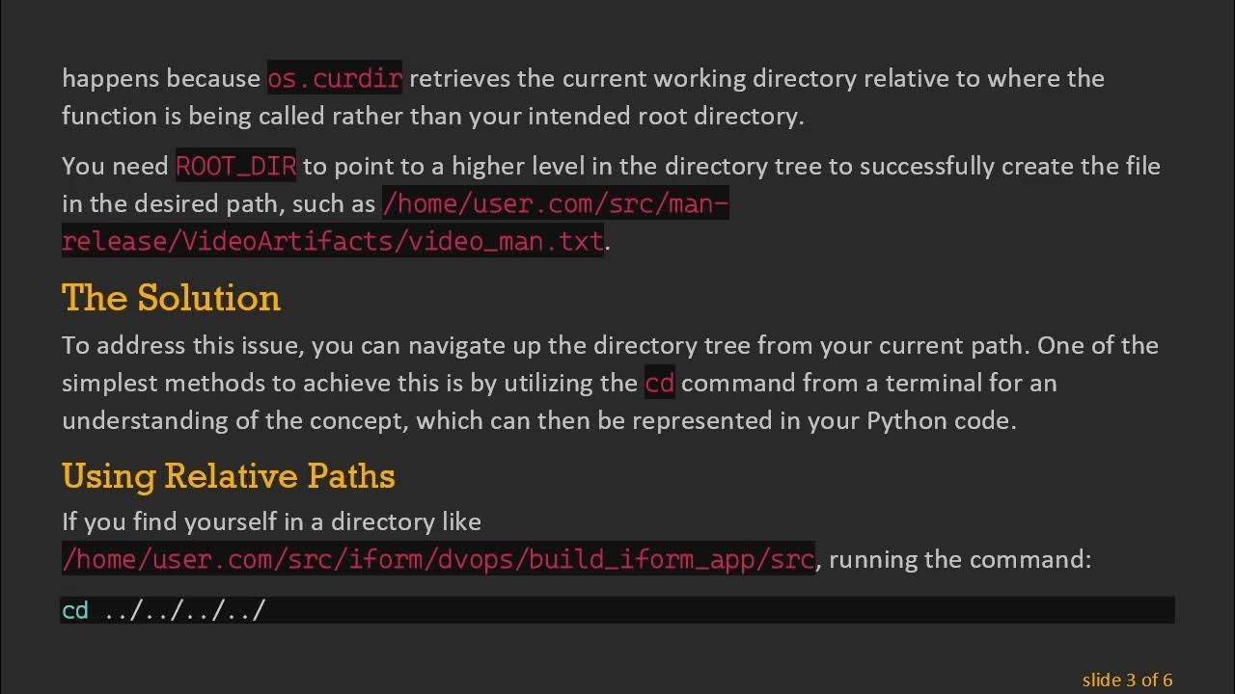Click the "Using Relative Paths" heading
Screen dimensions: 1235x694
(228, 476)
